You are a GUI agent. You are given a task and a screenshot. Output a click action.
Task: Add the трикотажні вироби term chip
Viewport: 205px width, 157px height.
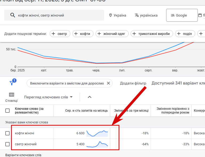(152, 34)
